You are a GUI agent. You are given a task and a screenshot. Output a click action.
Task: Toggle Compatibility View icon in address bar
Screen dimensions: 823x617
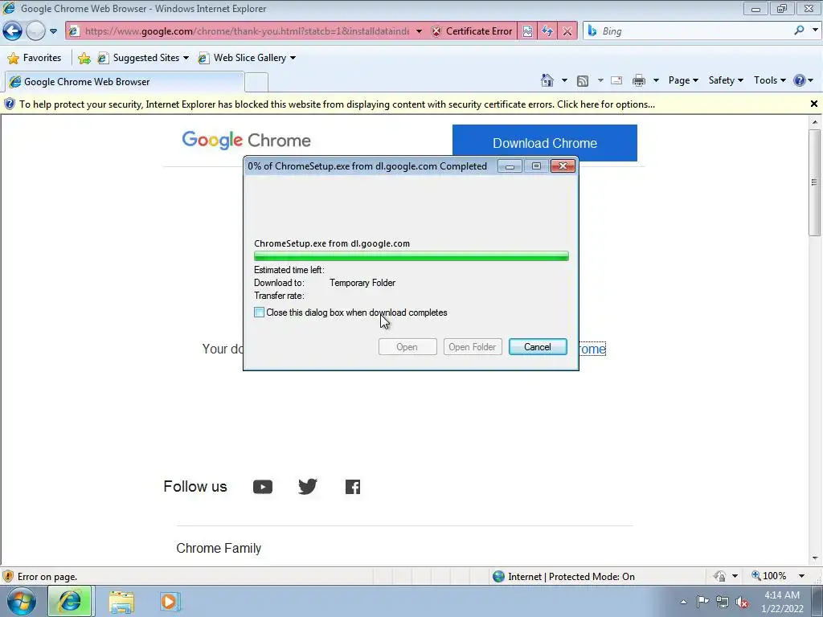(527, 31)
